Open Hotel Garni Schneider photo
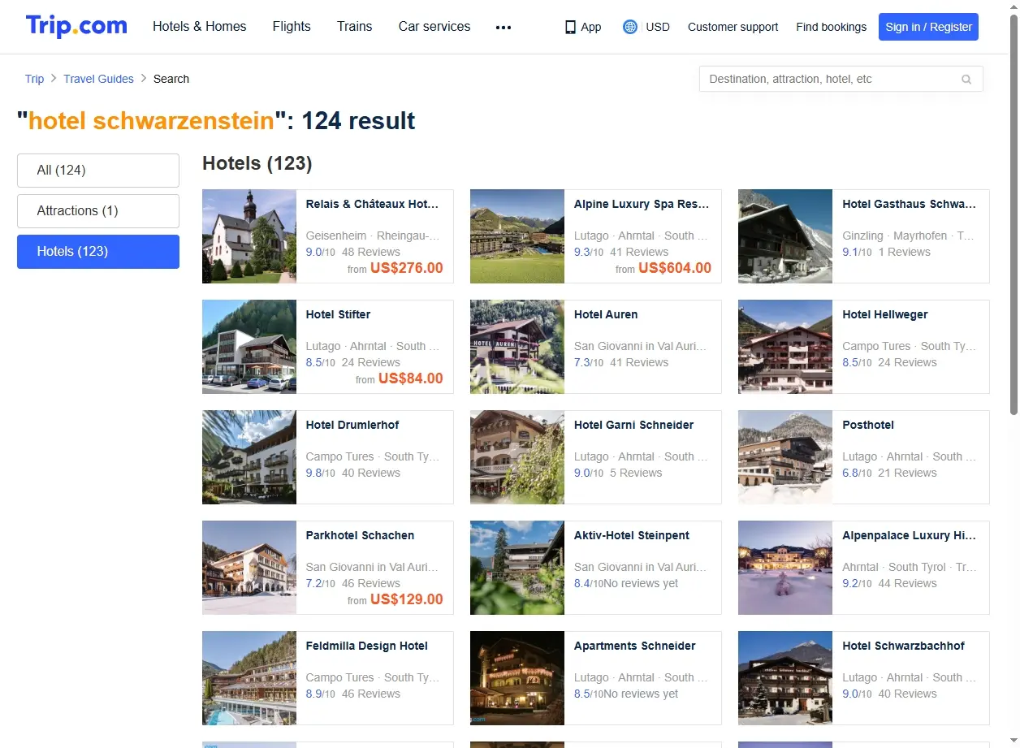This screenshot has width=1020, height=748. (517, 457)
